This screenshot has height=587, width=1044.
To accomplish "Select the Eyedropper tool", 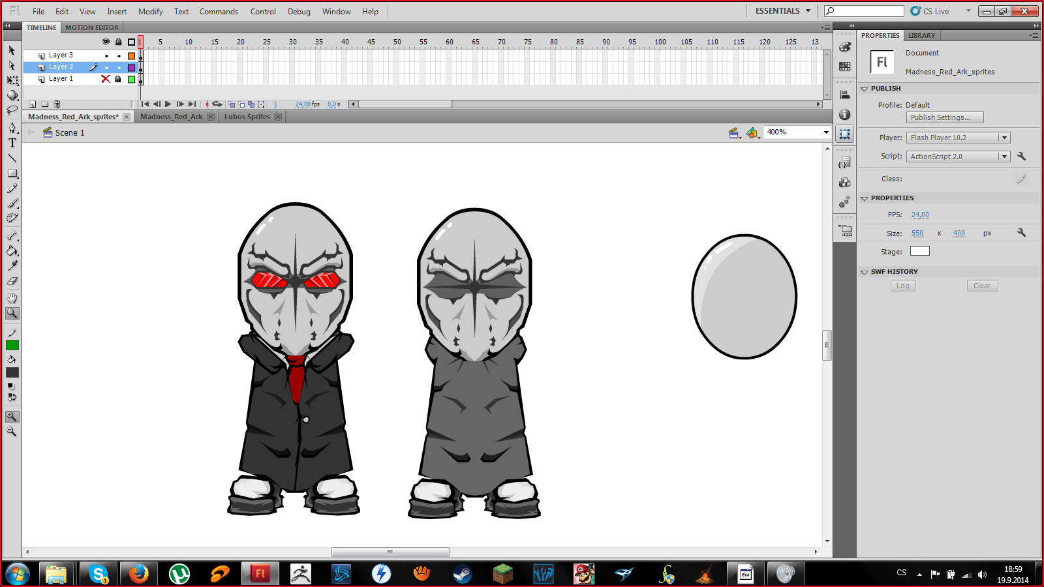I will (12, 265).
